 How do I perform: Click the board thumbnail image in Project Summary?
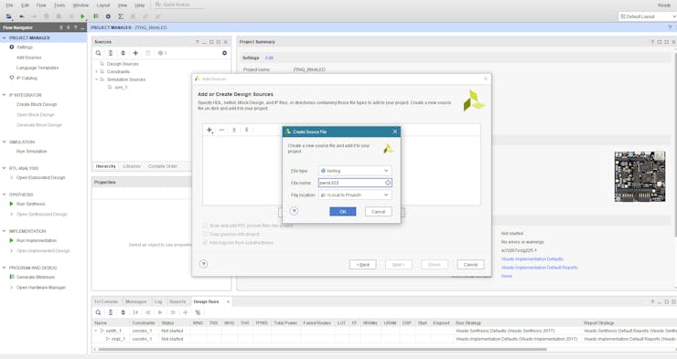(639, 176)
